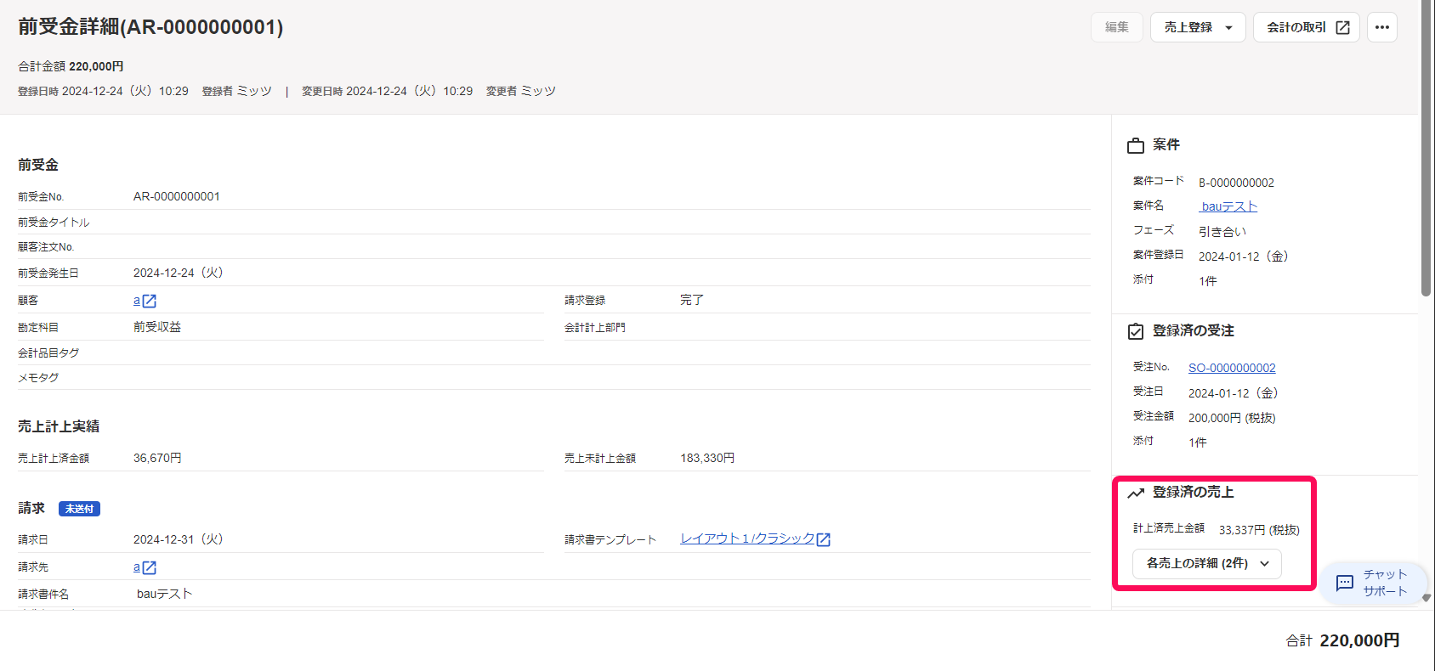Click the 未送付 status badge
Screen dimensions: 1435x671
pyautogui.click(x=80, y=509)
